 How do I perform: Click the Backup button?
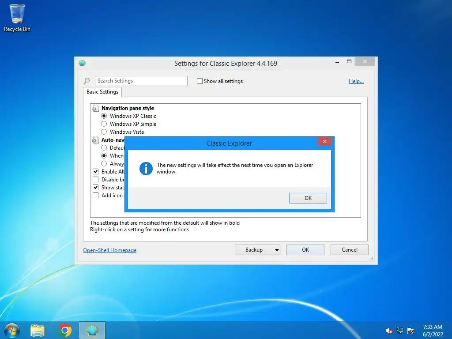click(254, 250)
